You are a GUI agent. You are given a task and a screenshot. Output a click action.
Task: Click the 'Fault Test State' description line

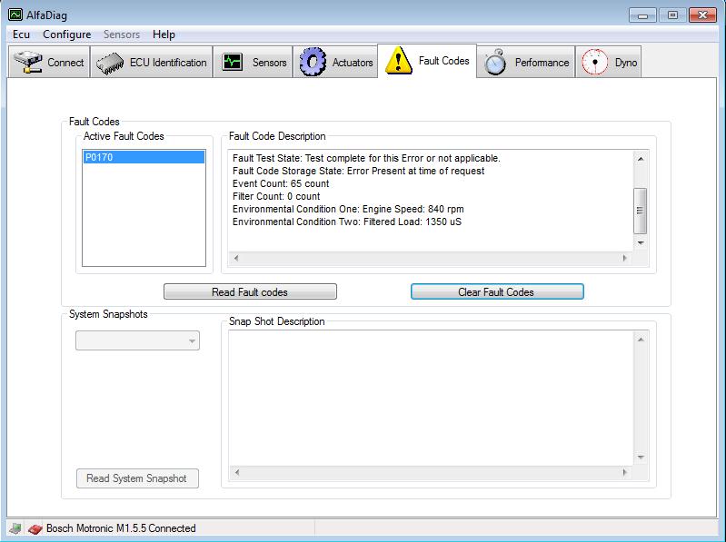[366, 158]
